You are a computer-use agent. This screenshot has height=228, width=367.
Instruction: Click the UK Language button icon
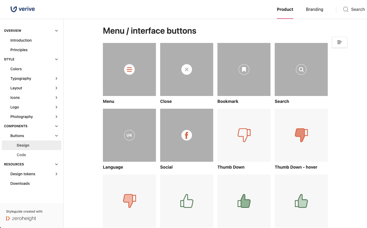pos(129,135)
